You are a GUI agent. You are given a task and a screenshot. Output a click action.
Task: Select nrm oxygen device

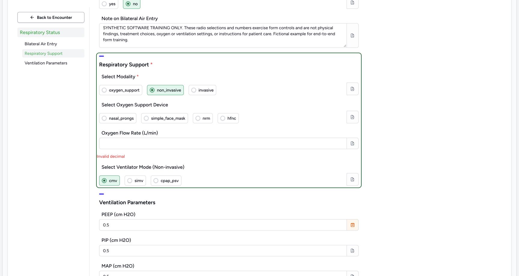click(202, 118)
